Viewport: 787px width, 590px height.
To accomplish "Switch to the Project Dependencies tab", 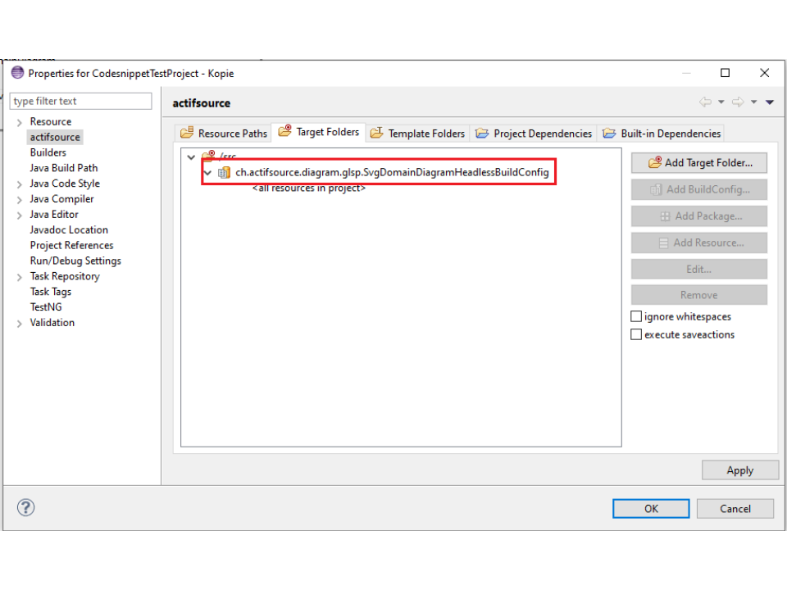I will 534,134.
